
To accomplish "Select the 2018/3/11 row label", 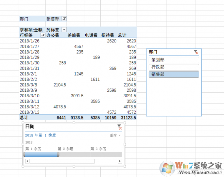I will point(29,101).
